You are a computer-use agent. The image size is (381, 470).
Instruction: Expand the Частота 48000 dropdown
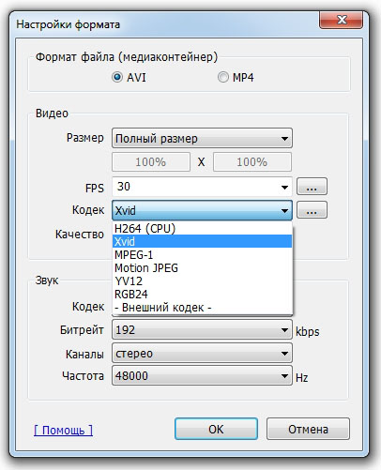pos(202,375)
